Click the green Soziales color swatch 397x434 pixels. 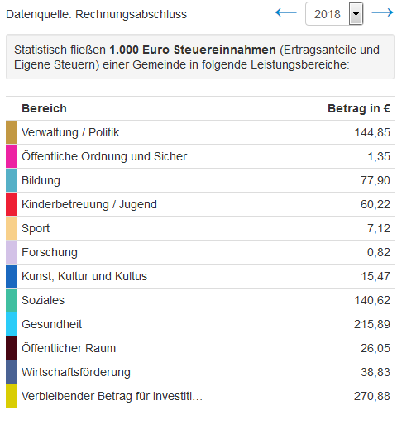coord(12,300)
